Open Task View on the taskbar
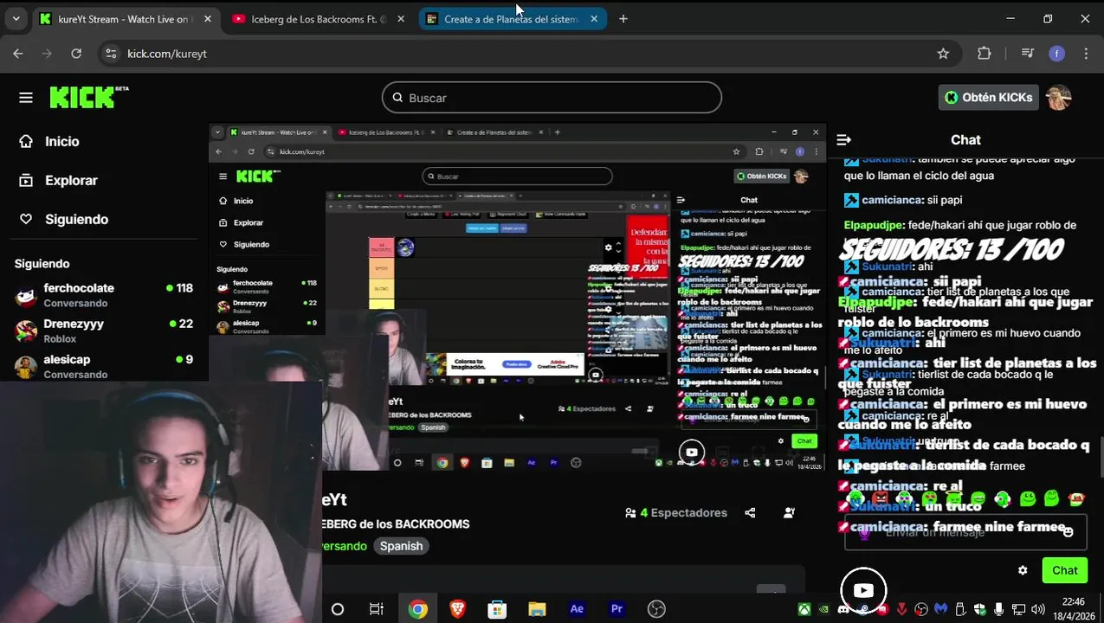 376,609
